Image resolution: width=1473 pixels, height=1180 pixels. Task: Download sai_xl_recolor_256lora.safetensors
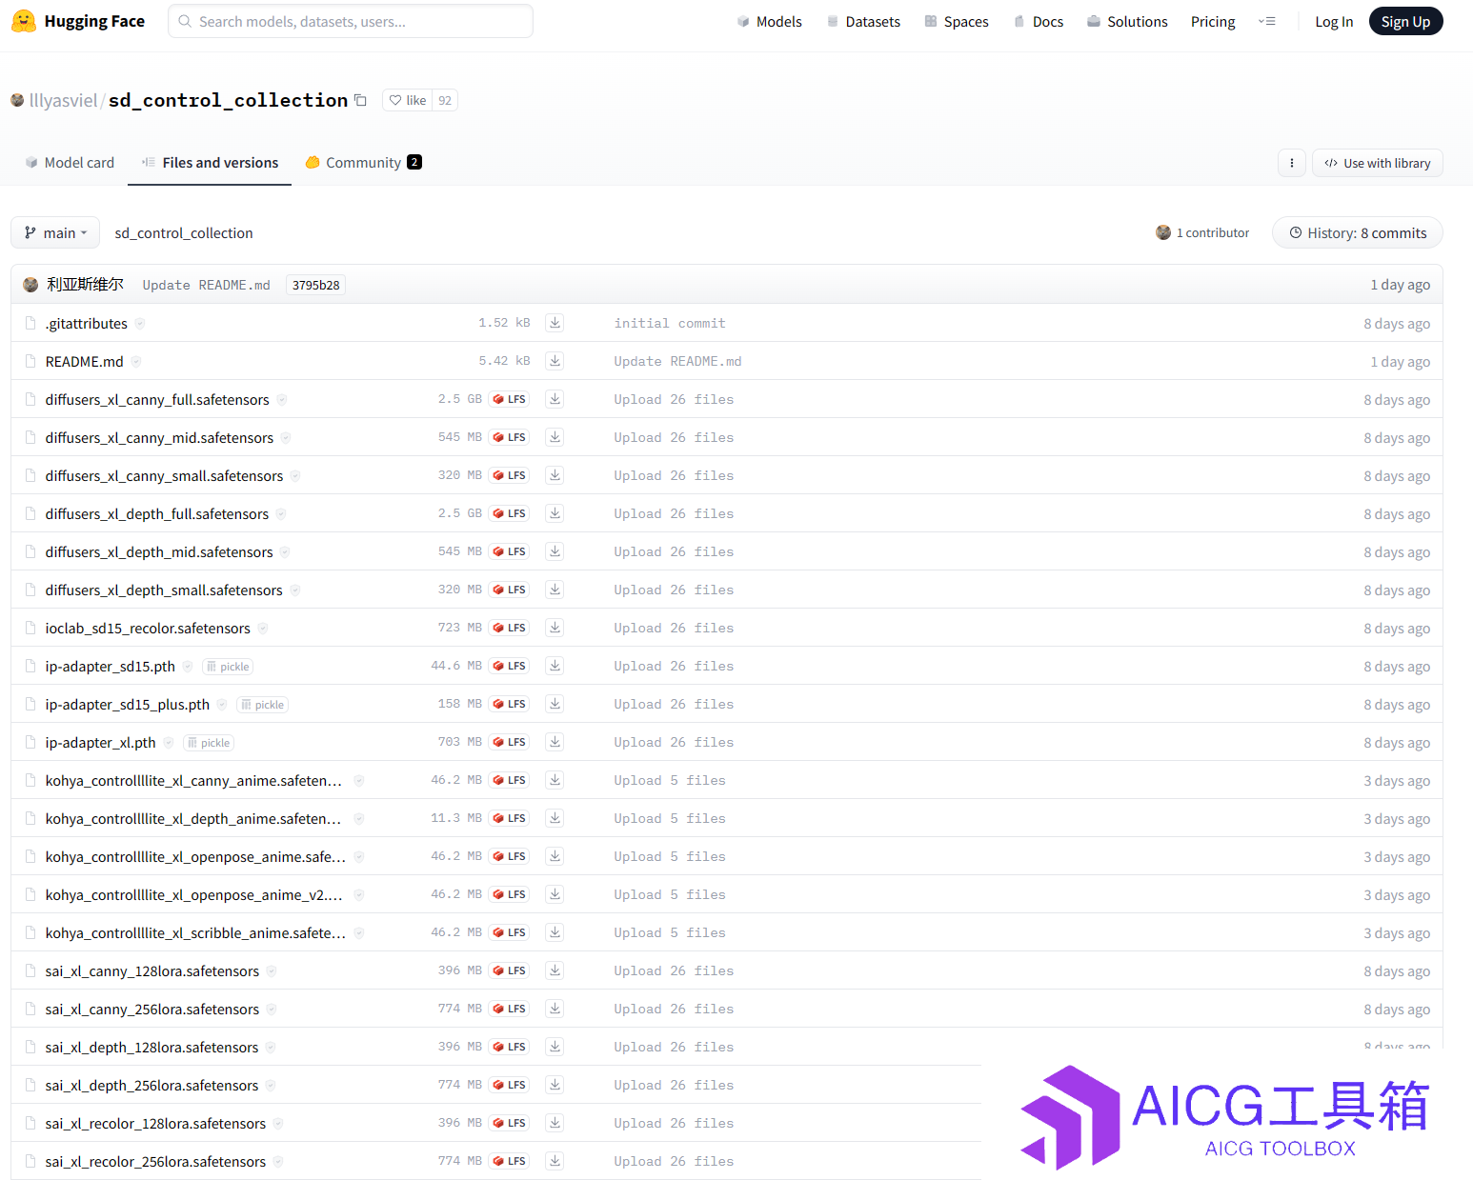[x=555, y=1161]
